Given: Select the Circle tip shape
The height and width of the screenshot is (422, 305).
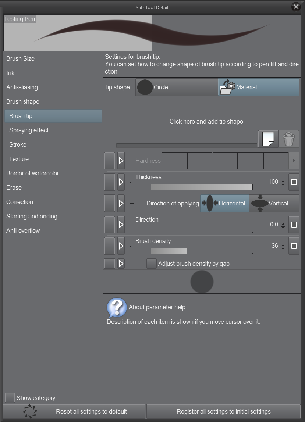Looking at the screenshot, I should click(177, 87).
